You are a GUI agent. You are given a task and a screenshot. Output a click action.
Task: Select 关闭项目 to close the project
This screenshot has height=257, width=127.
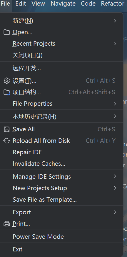click(61, 55)
